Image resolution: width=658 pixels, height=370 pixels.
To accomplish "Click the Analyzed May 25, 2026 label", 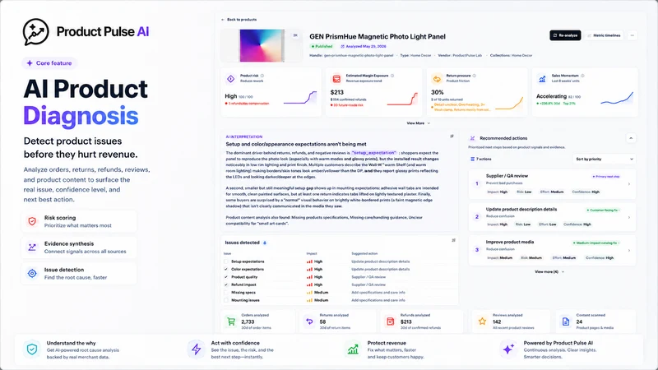I will [364, 47].
